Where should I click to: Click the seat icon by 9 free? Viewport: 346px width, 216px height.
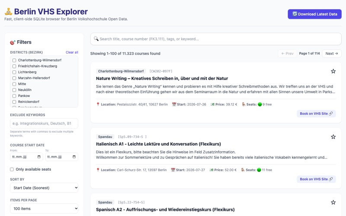[243, 104]
